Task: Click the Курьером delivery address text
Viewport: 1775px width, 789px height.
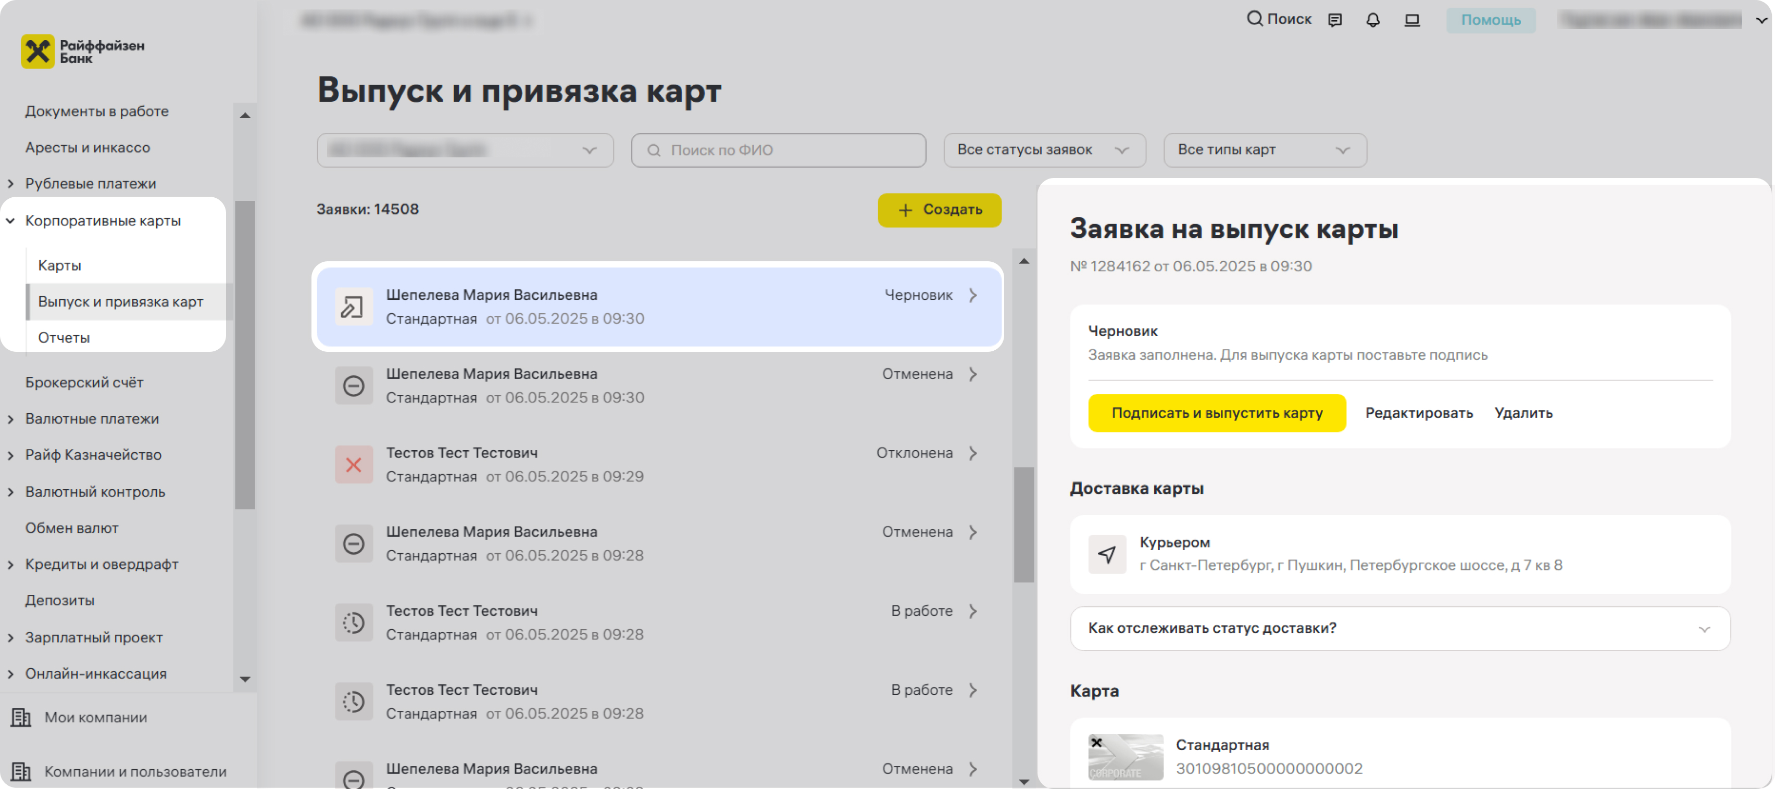Action: coord(1350,565)
